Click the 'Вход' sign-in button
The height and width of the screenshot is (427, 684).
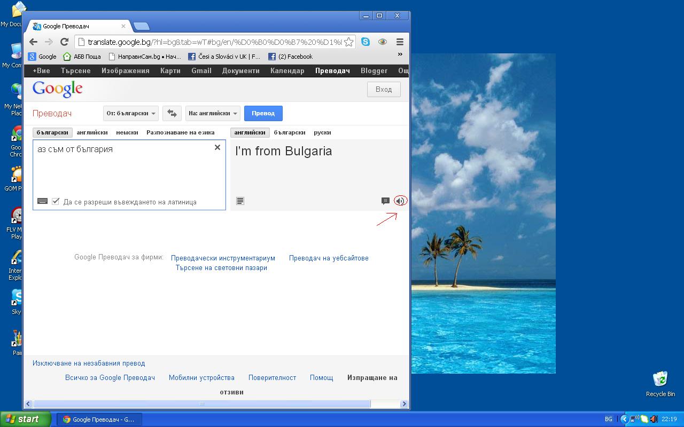tap(384, 89)
